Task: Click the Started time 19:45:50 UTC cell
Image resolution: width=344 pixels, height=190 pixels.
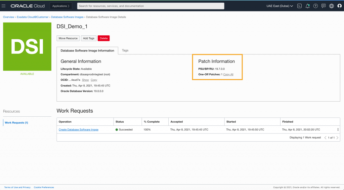Action: 245,129
